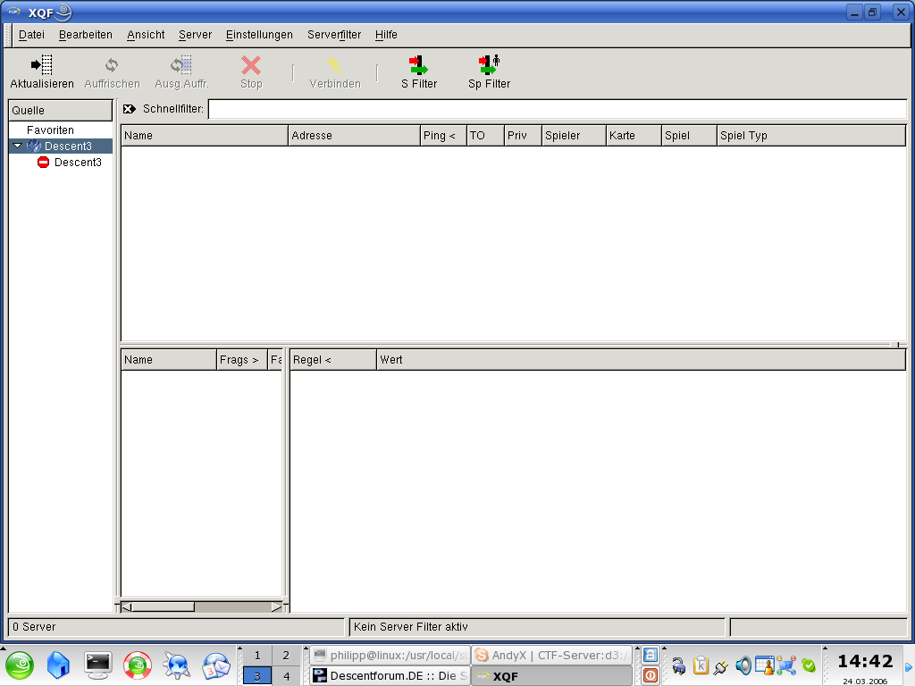Switch to the philipp@linux terminal taskbar window
The width and height of the screenshot is (915, 686).
pos(390,655)
